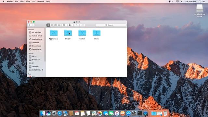
Task: Open Finder from the Dock
Action: click(43, 113)
